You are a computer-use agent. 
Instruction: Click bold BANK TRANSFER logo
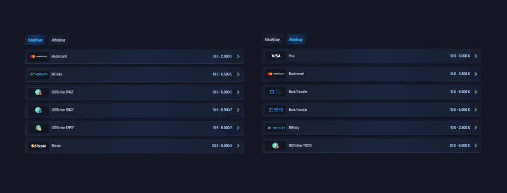click(276, 109)
